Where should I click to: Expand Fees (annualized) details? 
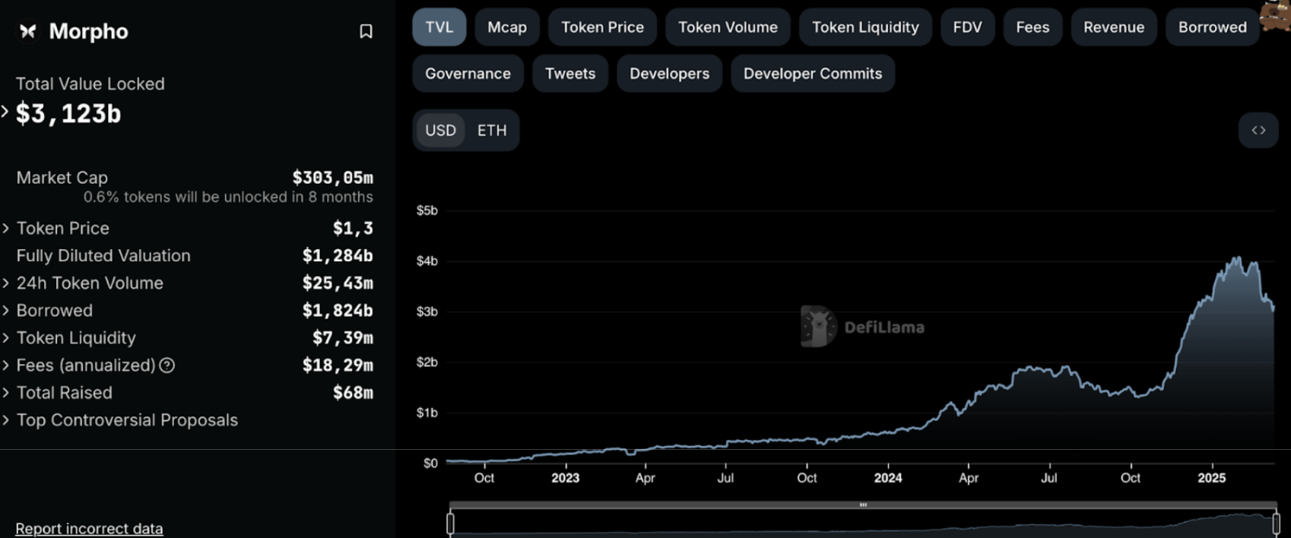tap(5, 365)
